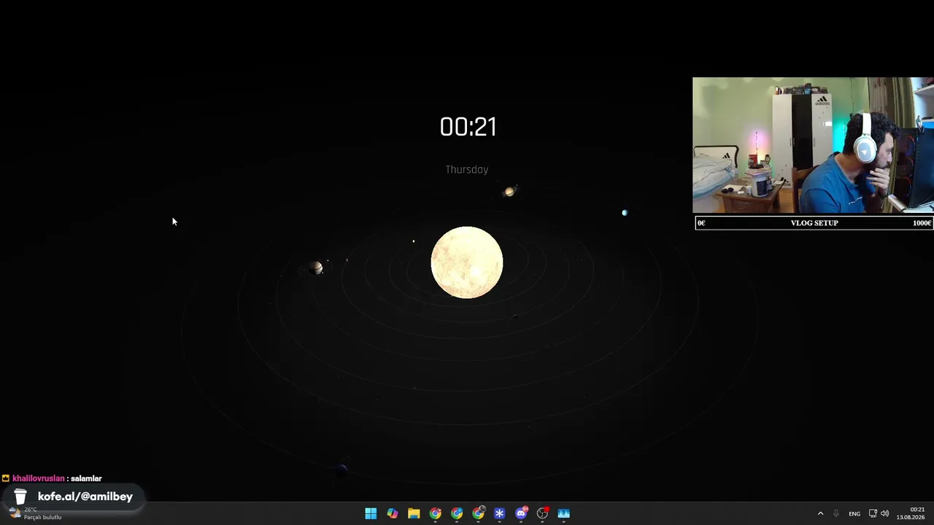The image size is (934, 525).
Task: Click the microphone icon in system tray
Action: click(x=836, y=513)
